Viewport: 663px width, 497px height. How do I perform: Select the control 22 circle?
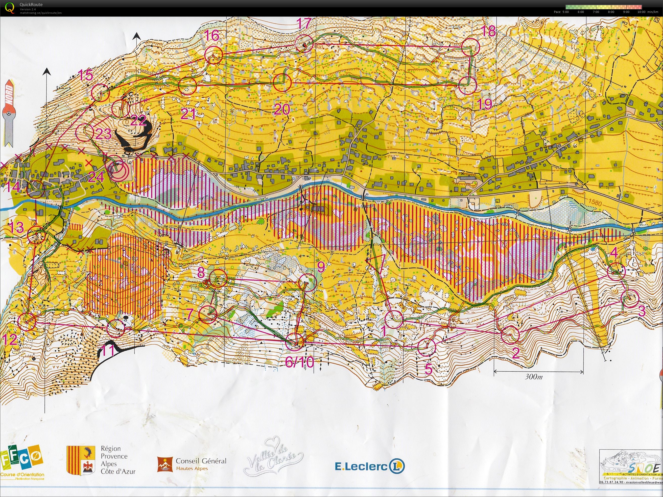point(121,108)
